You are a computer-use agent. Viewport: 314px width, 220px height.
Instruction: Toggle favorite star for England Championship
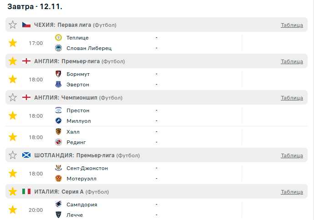13,97
